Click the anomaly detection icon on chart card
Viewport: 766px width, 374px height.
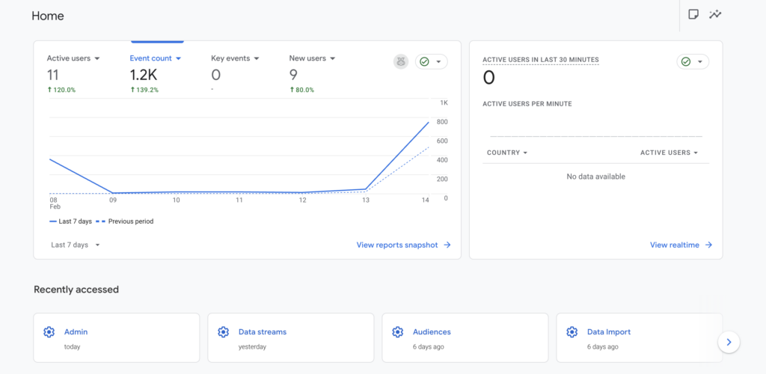401,61
